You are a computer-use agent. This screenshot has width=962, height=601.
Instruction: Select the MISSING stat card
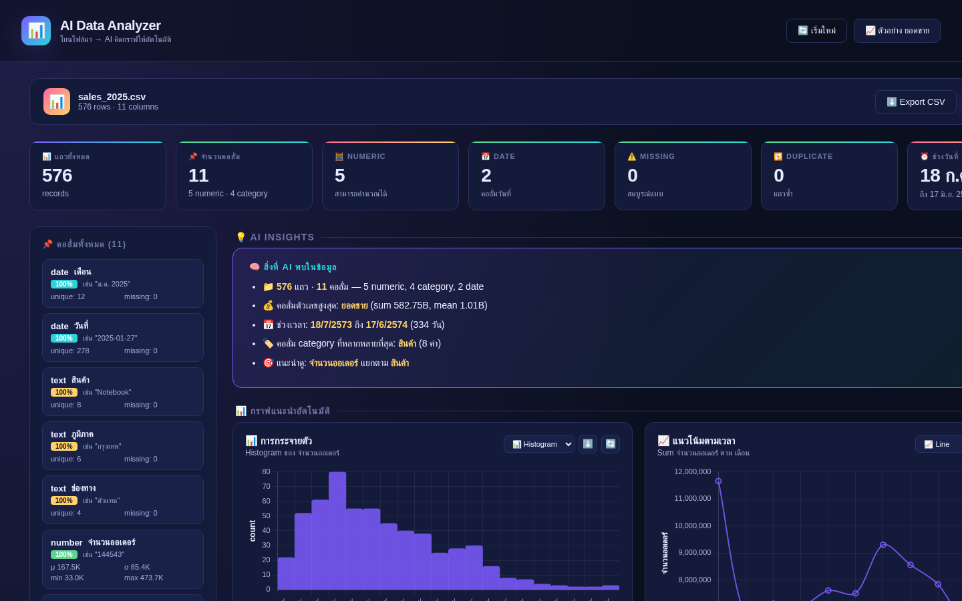coord(683,176)
